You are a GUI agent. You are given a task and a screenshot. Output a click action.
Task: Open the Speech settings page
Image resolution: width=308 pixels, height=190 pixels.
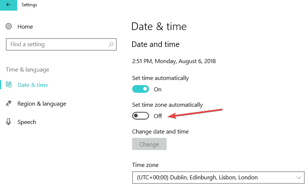(27, 122)
